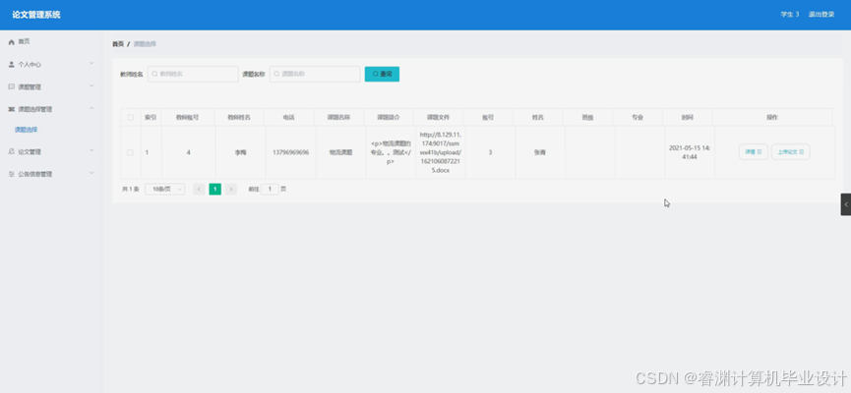Click the timestamp cell 2021-05-15 14:41:44
The image size is (851, 393).
[690, 152]
